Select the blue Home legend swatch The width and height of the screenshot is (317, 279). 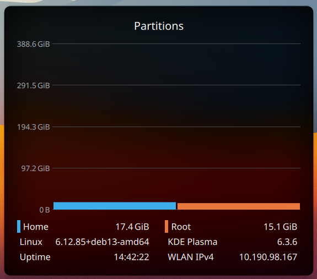[x=19, y=227]
